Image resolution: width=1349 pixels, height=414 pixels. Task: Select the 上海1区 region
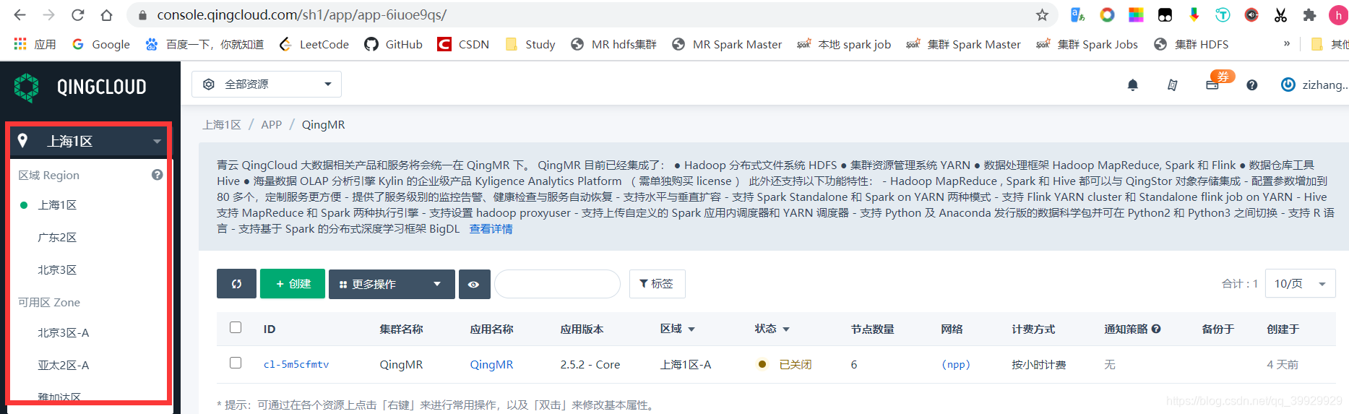pos(57,205)
